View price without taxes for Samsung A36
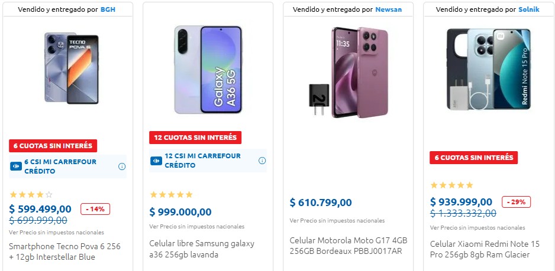Image resolution: width=555 pixels, height=271 pixels. pos(197,227)
